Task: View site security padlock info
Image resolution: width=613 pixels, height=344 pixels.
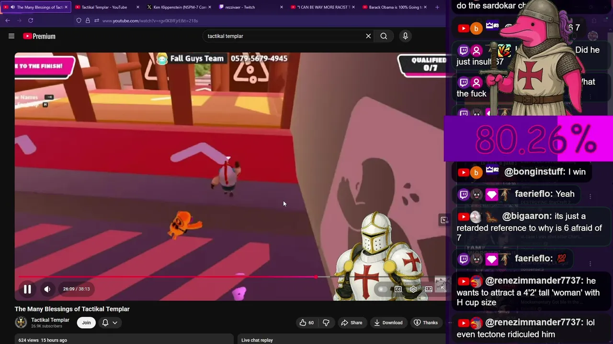Action: 88,21
